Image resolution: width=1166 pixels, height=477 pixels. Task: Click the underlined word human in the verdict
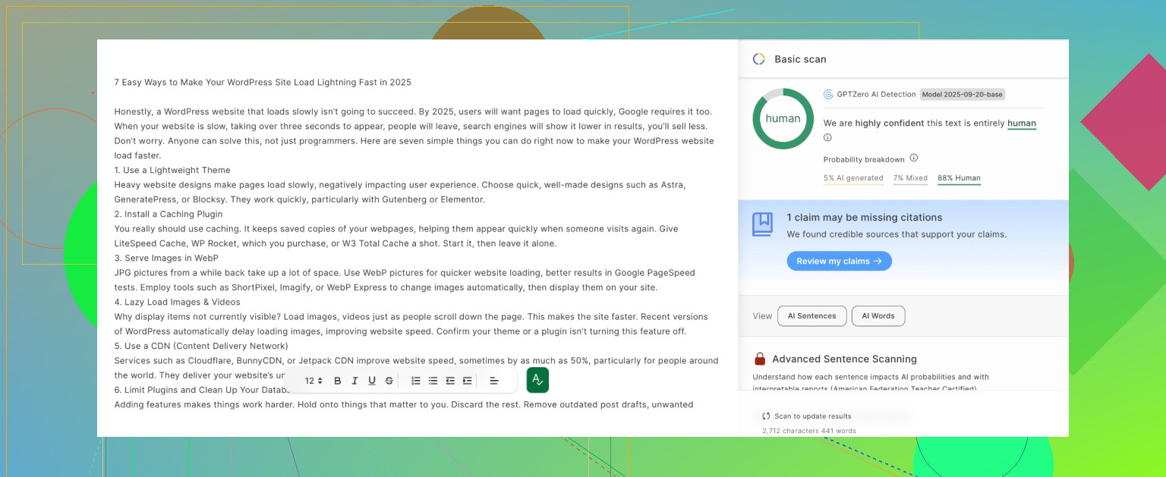click(1022, 124)
